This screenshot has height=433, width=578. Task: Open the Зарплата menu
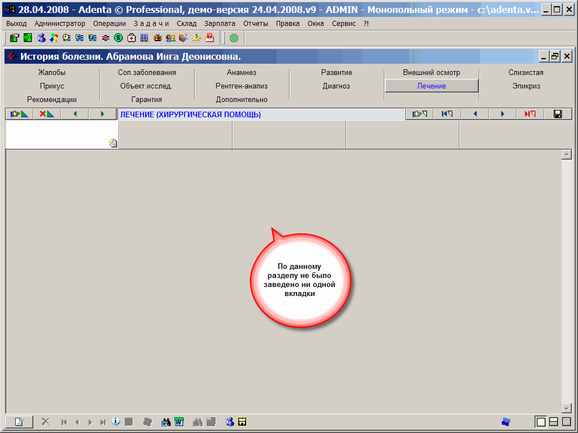[x=220, y=24]
